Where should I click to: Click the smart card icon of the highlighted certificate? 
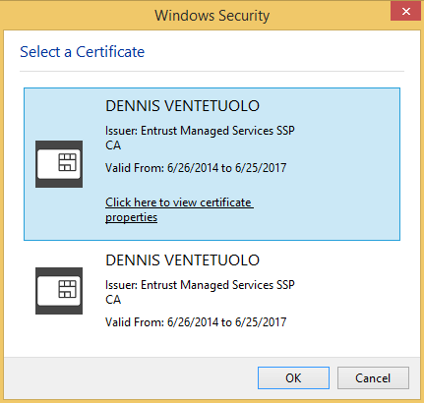coord(59,164)
